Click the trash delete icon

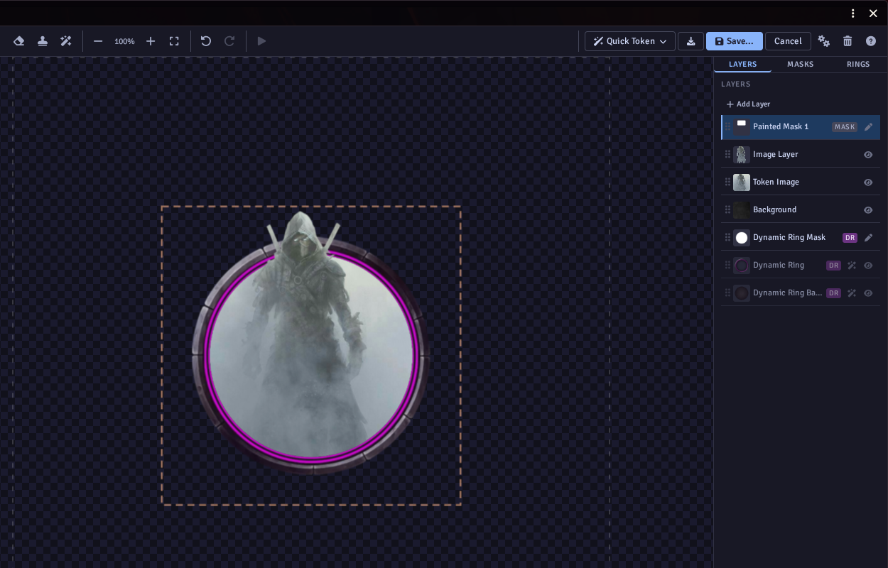[x=848, y=41]
